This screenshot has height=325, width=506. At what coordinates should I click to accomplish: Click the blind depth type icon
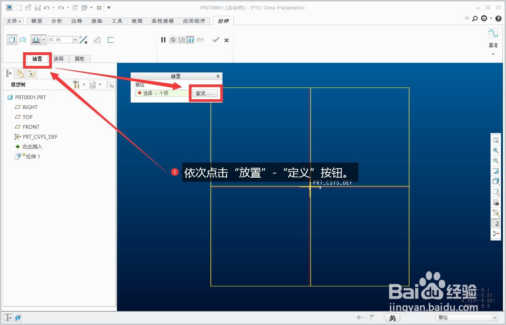click(x=36, y=40)
